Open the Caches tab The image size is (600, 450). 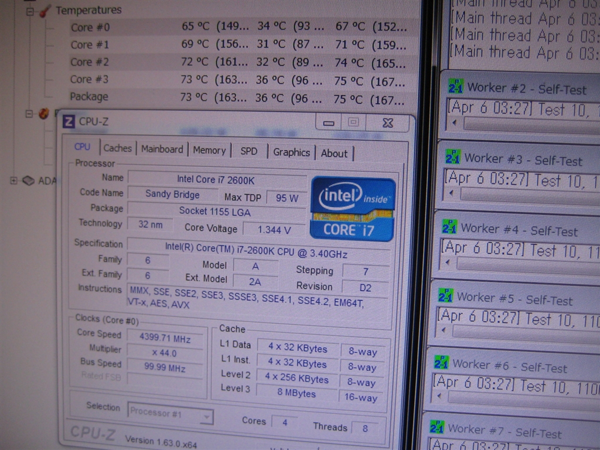click(117, 148)
